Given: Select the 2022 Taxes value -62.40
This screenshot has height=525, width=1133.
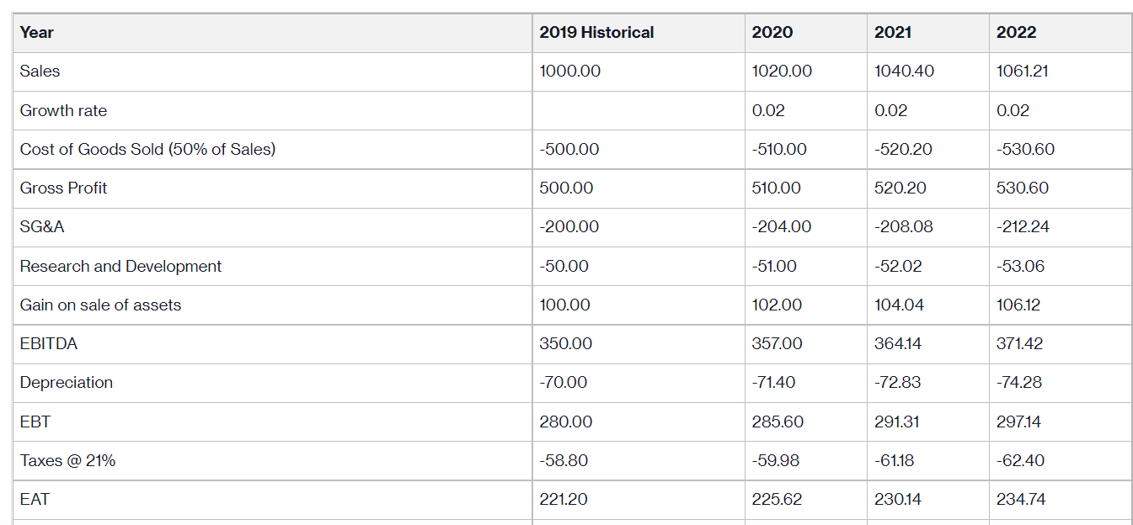Looking at the screenshot, I should pyautogui.click(x=1020, y=460).
